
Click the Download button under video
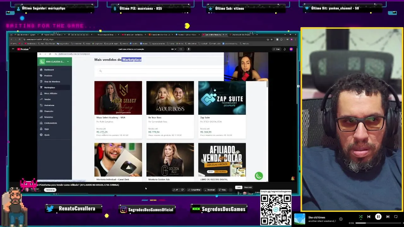(x=210, y=190)
